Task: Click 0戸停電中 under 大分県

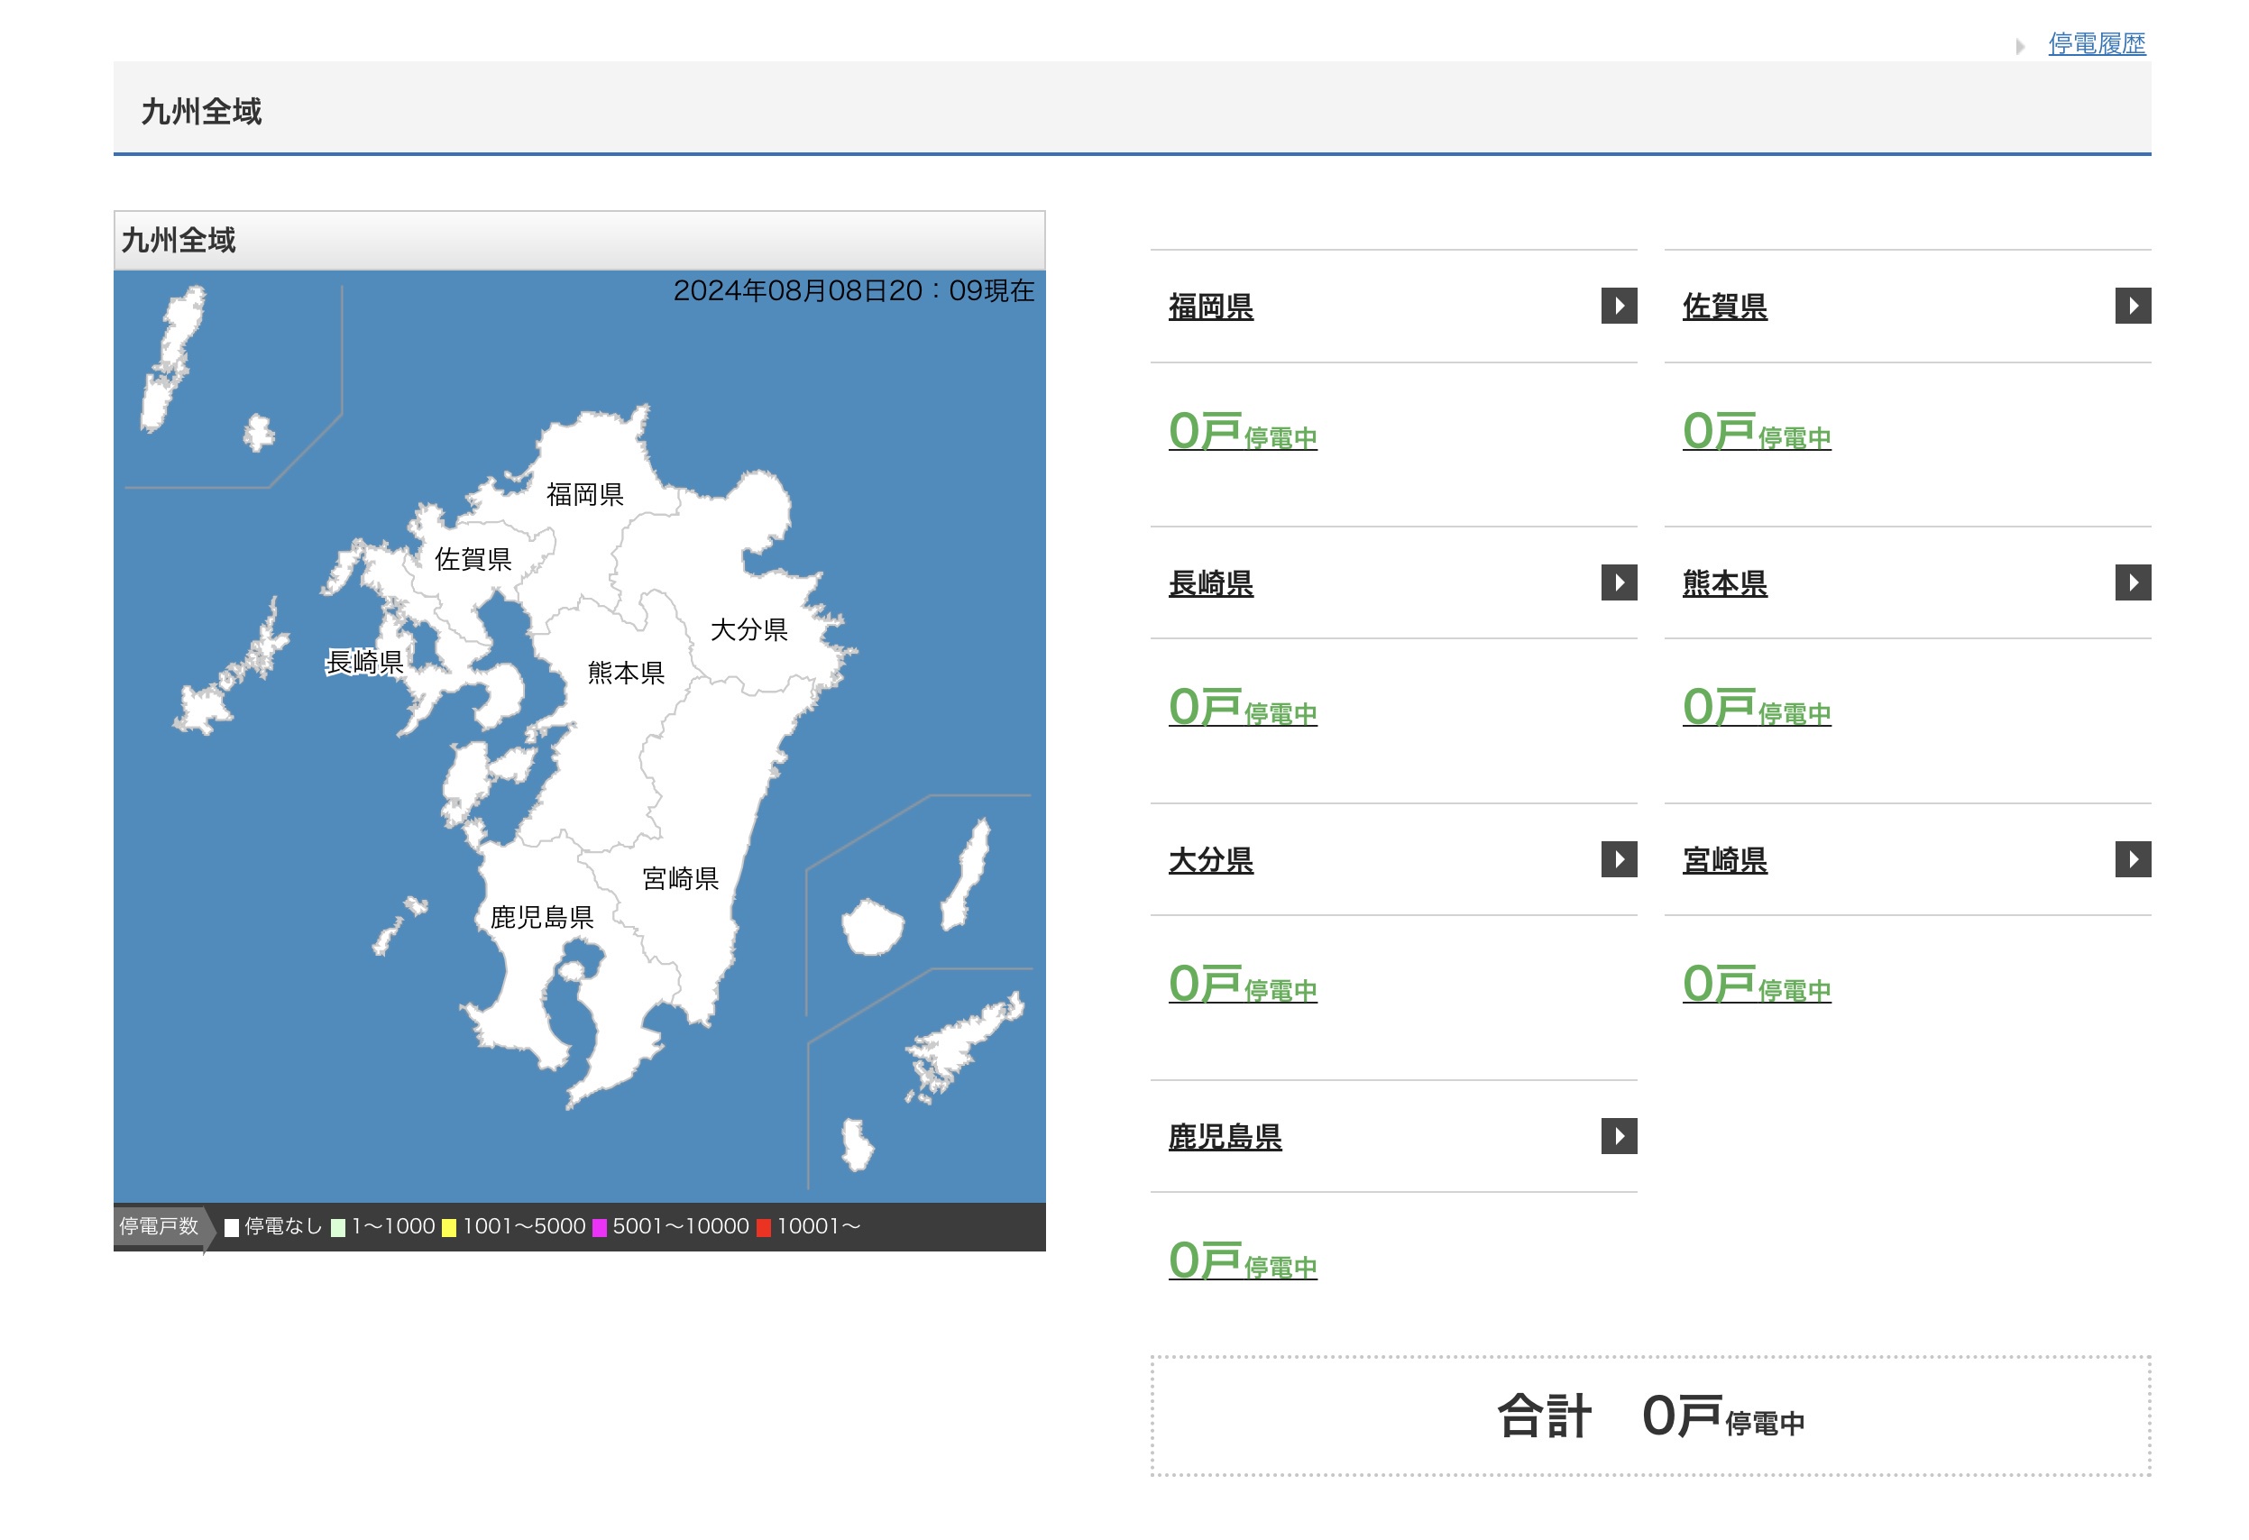Action: coord(1242,984)
